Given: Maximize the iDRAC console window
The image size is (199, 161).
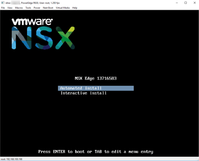Looking at the screenshot, I should (186, 3).
